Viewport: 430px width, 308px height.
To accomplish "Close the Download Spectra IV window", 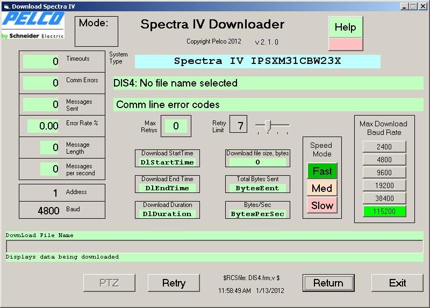I will (x=423, y=6).
